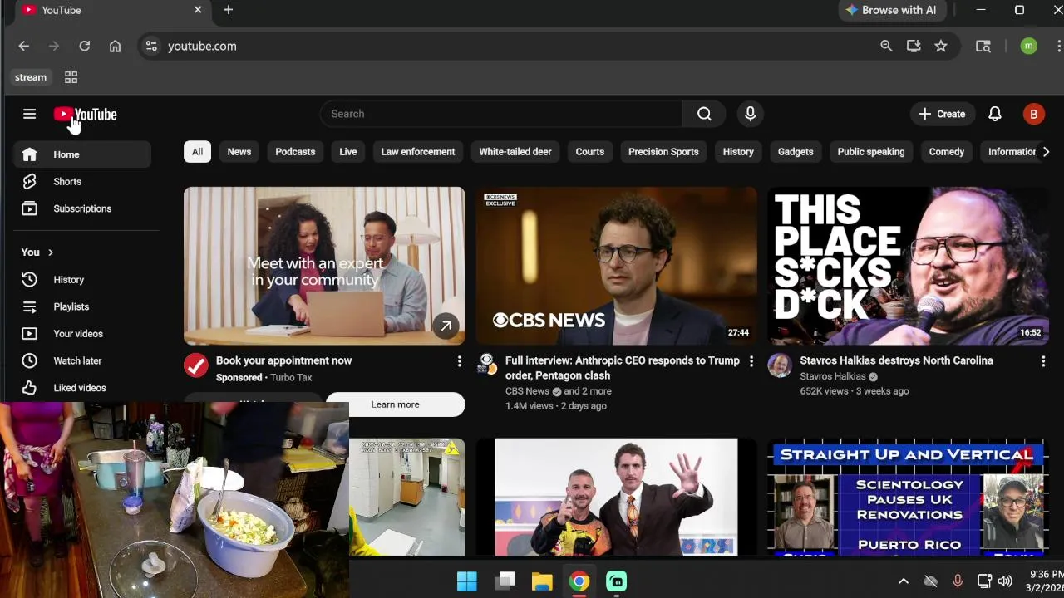Click the YouTube logo
This screenshot has width=1064, height=598.
tap(86, 115)
